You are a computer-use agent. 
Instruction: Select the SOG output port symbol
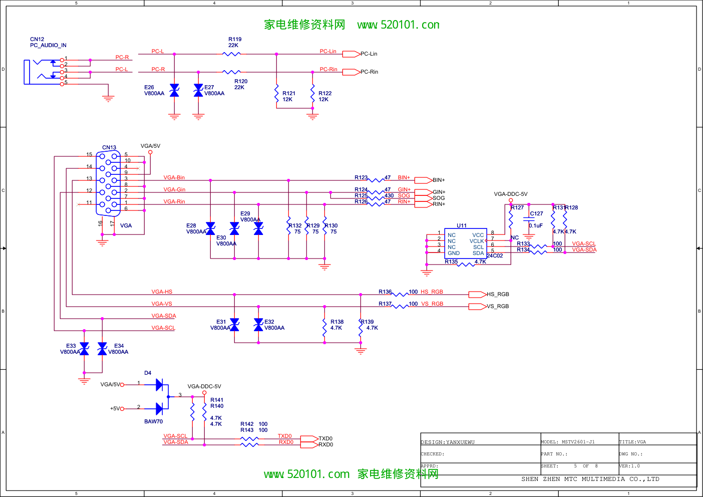point(424,198)
